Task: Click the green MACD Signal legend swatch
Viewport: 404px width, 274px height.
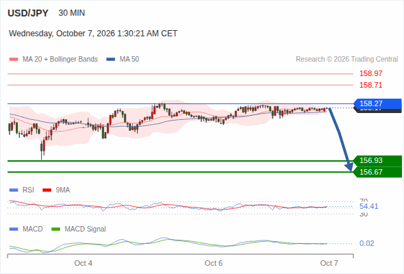Action: tap(56, 229)
